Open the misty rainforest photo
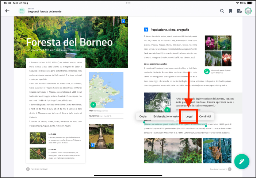This screenshot has height=178, width=256. click(173, 151)
